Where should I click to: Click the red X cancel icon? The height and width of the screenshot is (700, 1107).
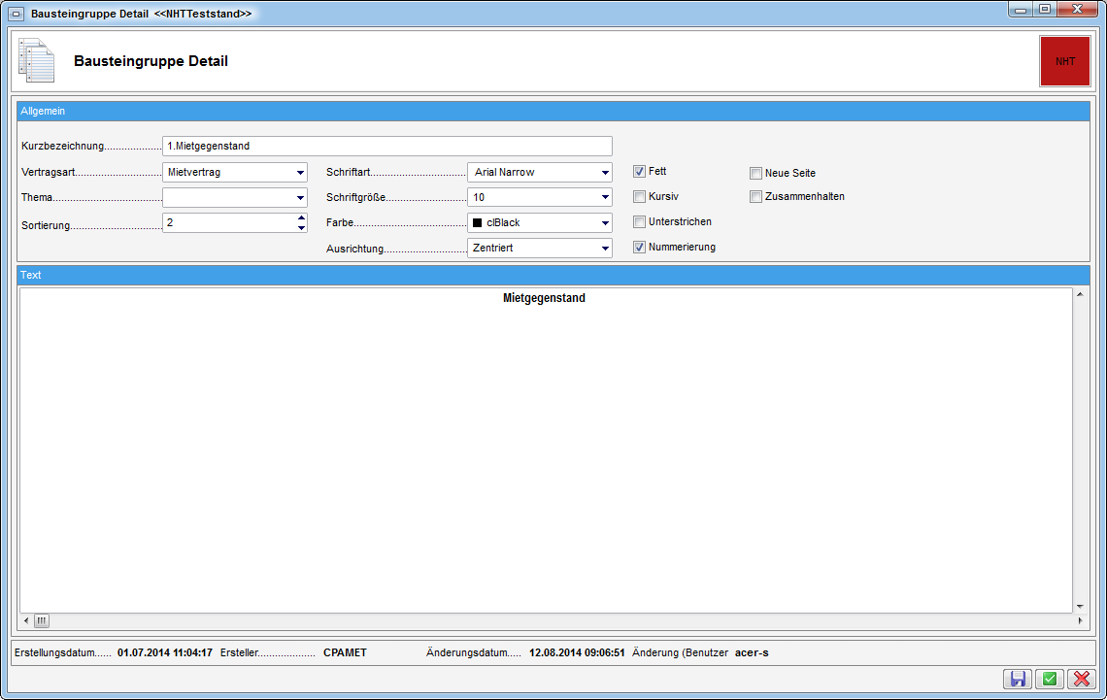coord(1081,680)
